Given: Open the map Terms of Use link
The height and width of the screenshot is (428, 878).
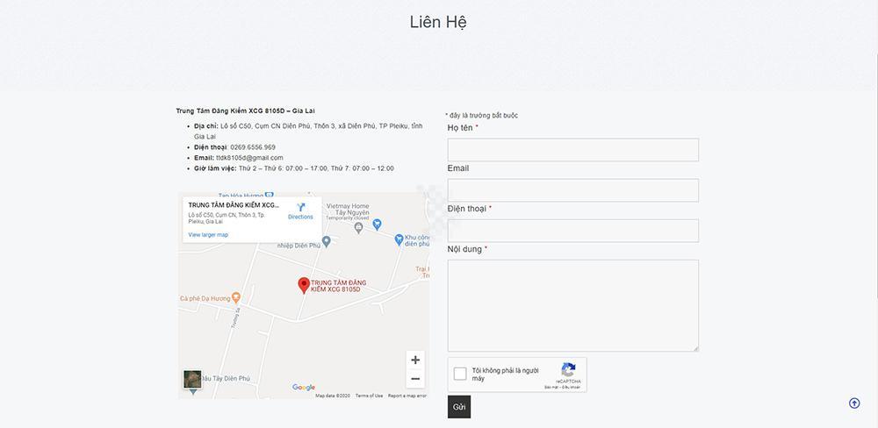Looking at the screenshot, I should point(369,396).
